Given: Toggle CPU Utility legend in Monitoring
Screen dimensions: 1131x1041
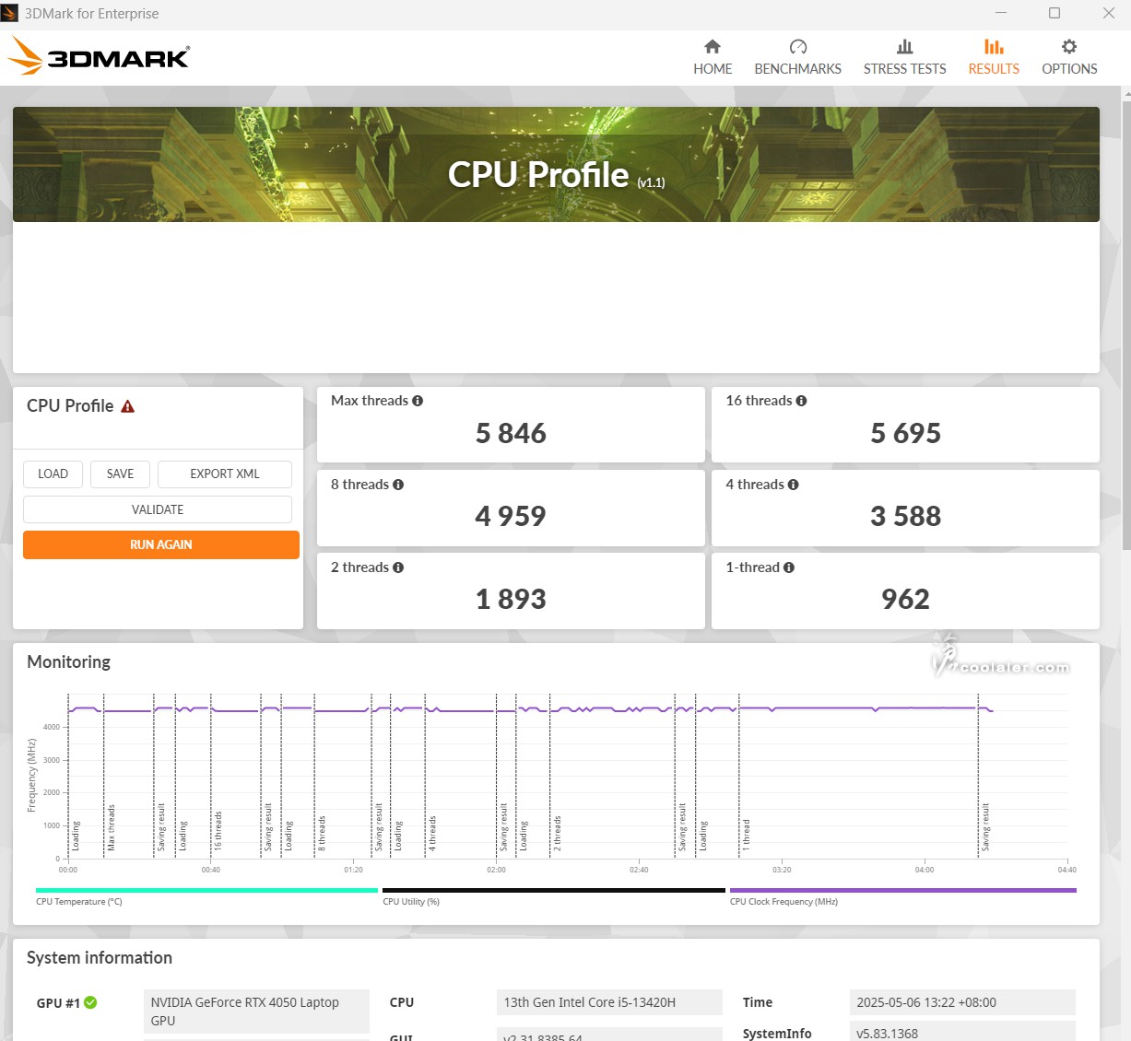Looking at the screenshot, I should click(554, 895).
